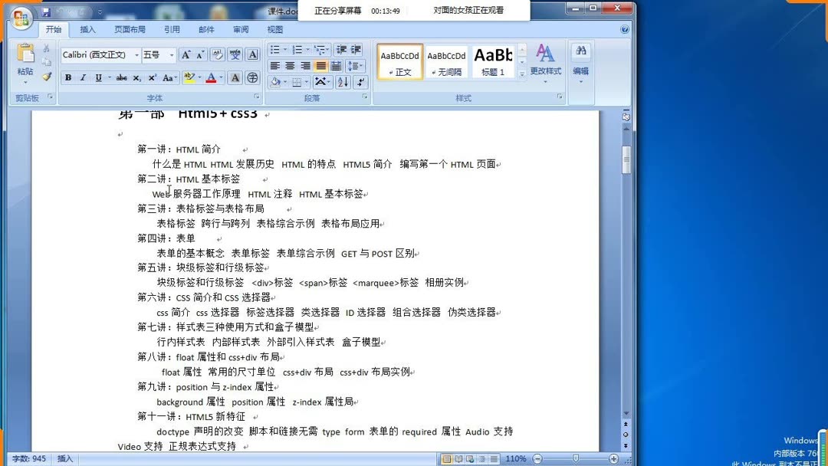Select the Format Painter brush
Screen dimensions: 828x466
pos(46,77)
